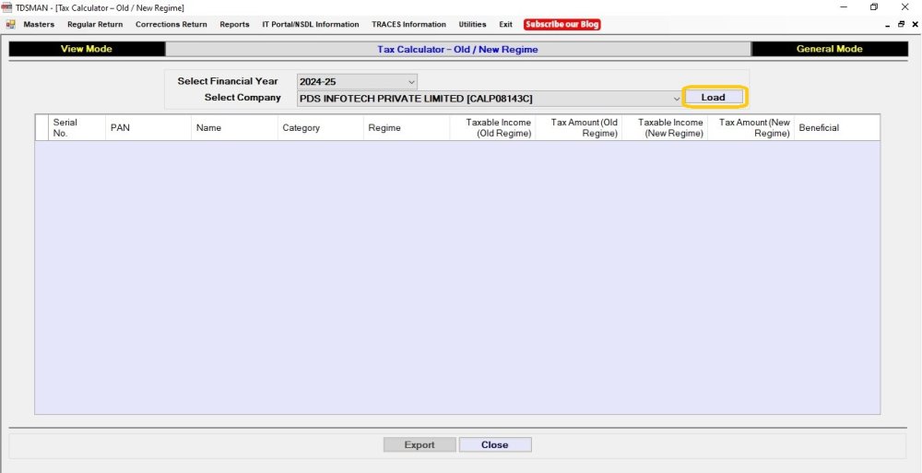The width and height of the screenshot is (922, 473).
Task: Open the Reports menu
Action: pos(234,25)
